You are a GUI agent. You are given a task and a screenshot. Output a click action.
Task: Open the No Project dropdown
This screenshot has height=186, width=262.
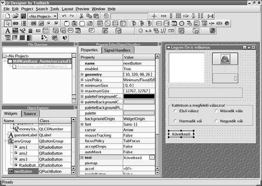click(x=42, y=16)
